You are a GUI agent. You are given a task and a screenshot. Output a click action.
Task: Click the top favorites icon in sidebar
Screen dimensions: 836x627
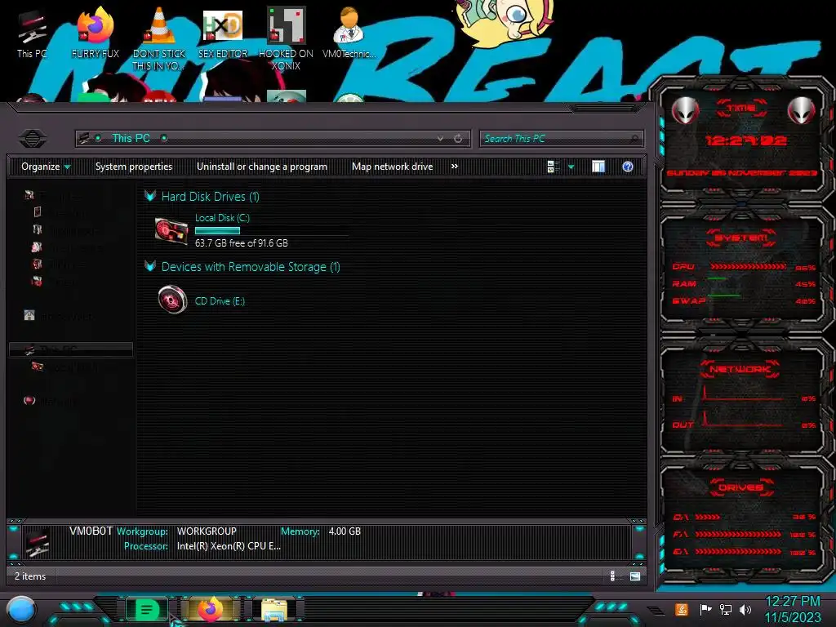tap(29, 195)
